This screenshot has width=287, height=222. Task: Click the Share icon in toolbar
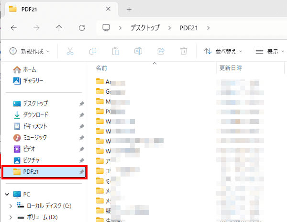[161, 51]
